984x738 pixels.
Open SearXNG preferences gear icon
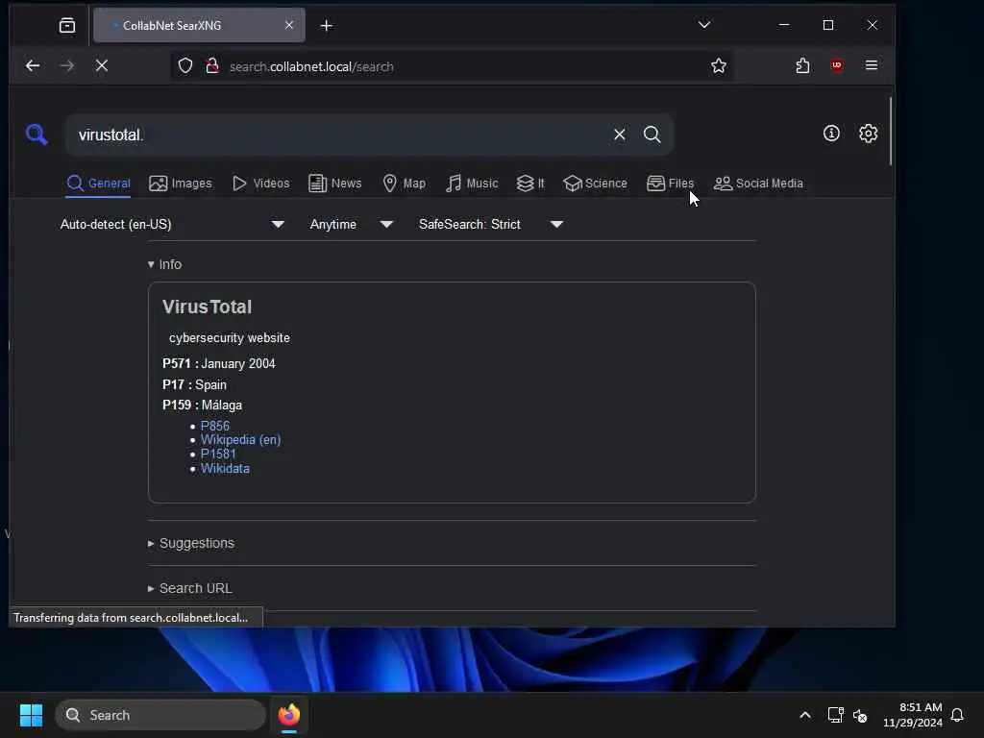(x=868, y=133)
